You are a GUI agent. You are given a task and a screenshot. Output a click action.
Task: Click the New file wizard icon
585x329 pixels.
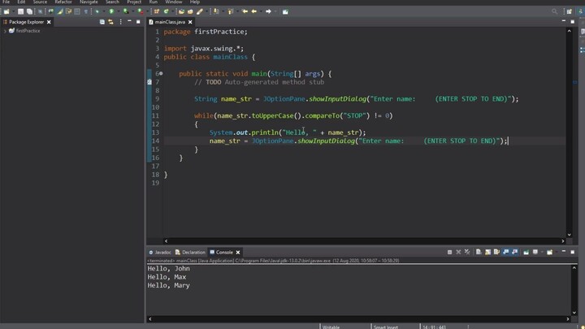click(6, 11)
